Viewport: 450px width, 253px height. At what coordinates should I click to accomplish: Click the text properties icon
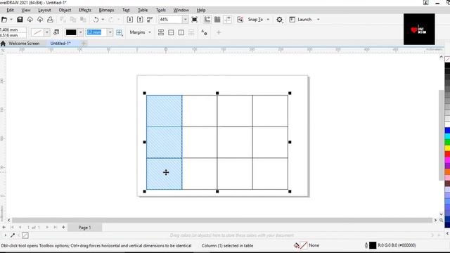[x=204, y=32]
